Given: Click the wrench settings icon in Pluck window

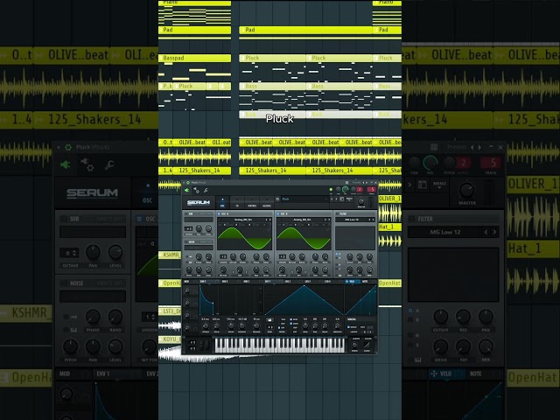Looking at the screenshot, I should coord(206,191).
